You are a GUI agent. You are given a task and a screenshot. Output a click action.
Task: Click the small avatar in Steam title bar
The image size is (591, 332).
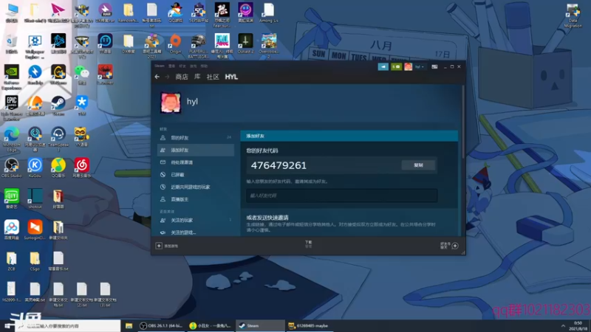[409, 66]
